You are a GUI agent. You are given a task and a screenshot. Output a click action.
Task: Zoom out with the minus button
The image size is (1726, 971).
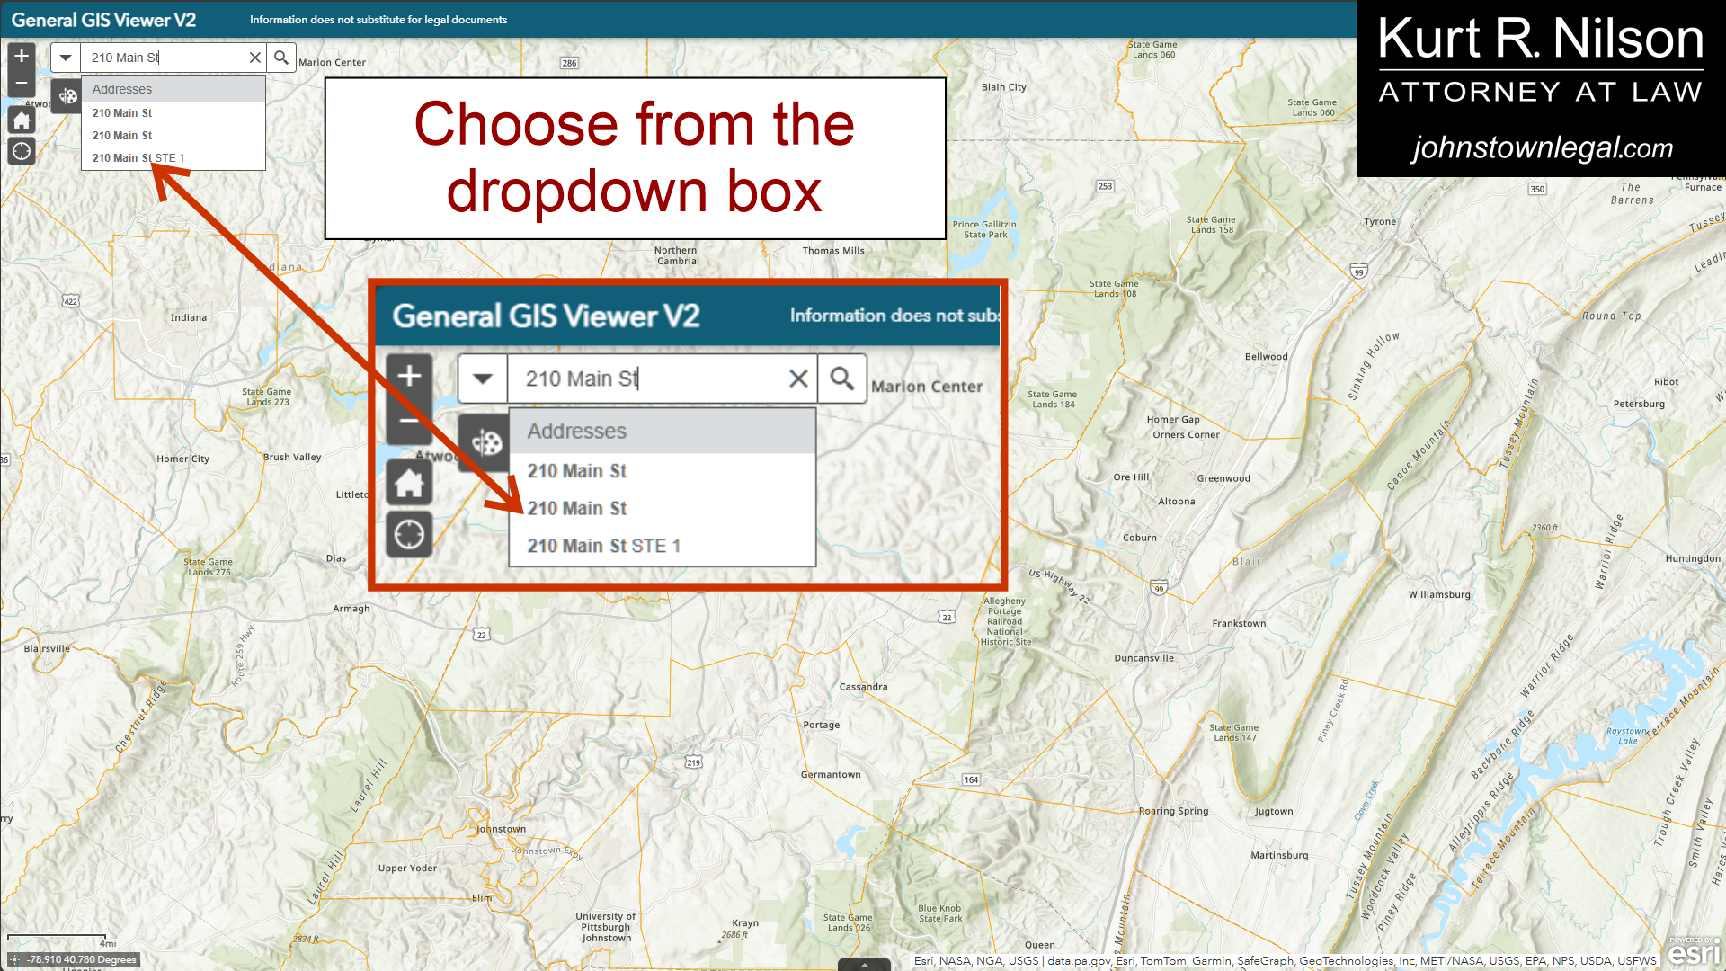(x=22, y=83)
